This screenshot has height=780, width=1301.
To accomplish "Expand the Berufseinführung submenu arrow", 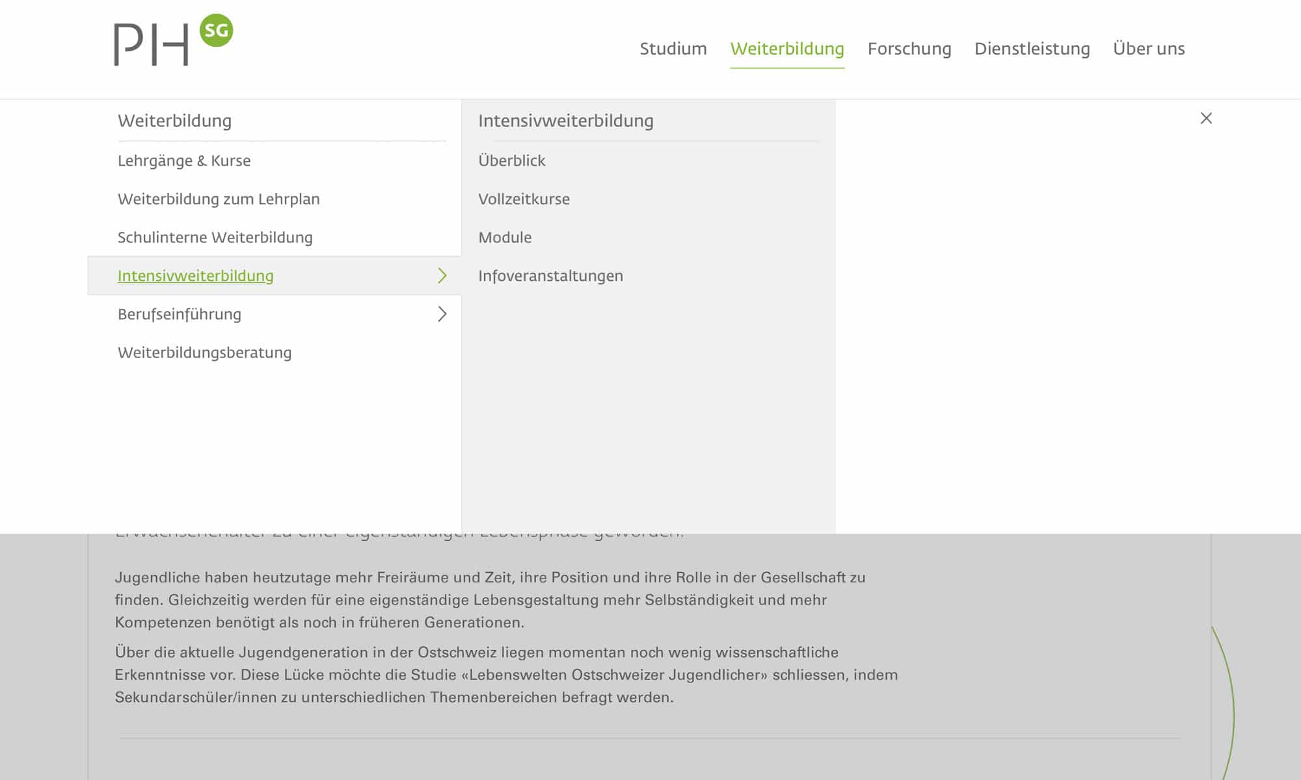I will click(442, 314).
